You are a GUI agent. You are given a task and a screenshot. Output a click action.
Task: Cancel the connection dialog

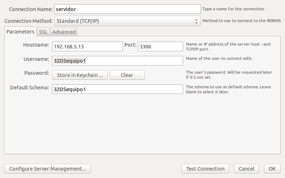(x=247, y=168)
